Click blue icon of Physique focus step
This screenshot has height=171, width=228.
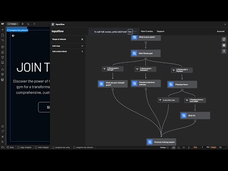tap(171, 85)
